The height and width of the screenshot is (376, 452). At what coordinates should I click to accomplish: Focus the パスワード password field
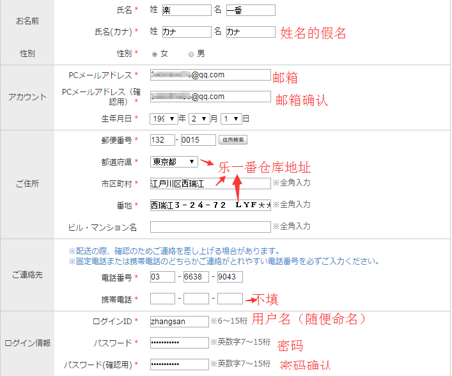point(179,343)
